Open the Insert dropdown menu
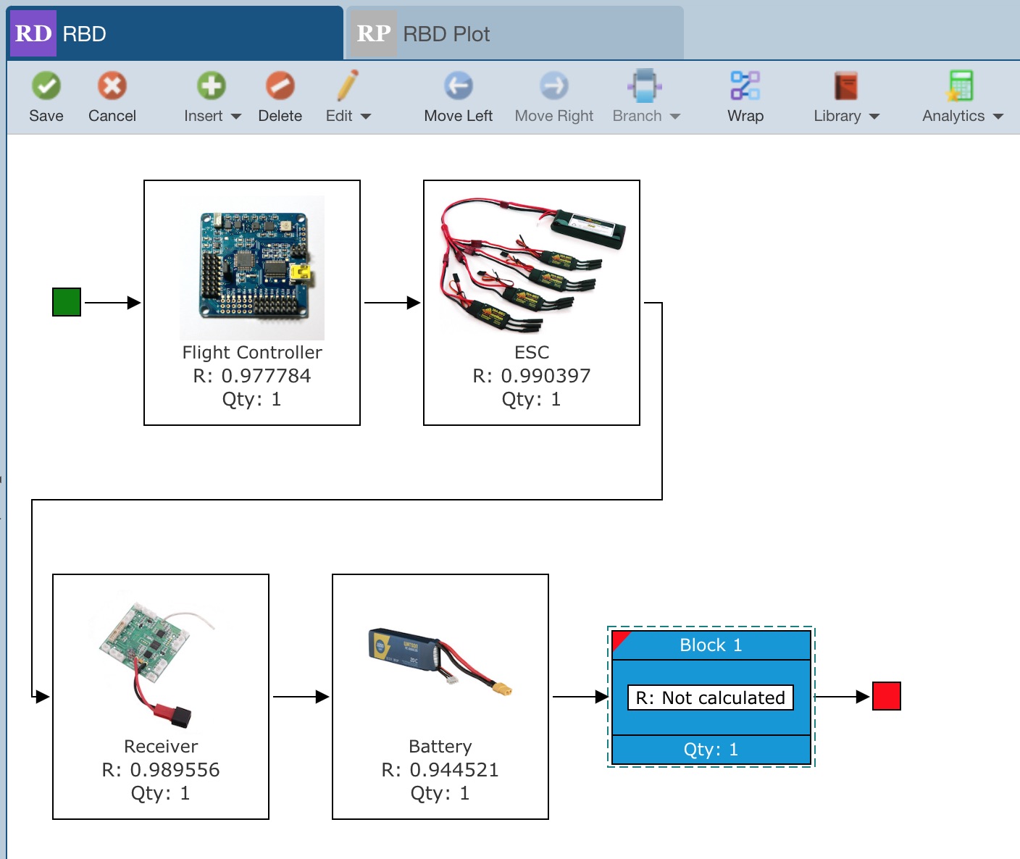The image size is (1020, 859). coord(235,116)
